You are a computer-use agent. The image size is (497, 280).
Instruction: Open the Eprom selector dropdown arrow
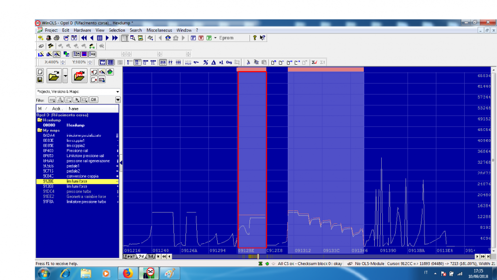point(215,38)
